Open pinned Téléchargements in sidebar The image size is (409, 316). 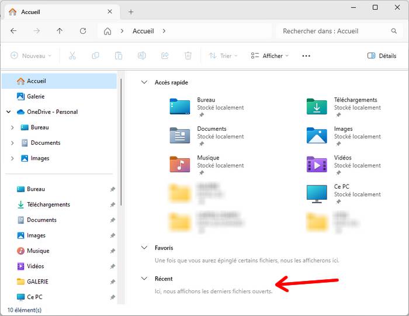click(48, 204)
